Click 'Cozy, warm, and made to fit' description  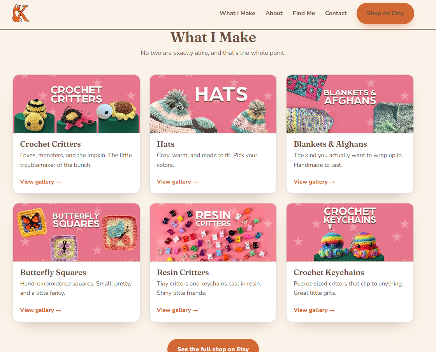click(x=207, y=160)
